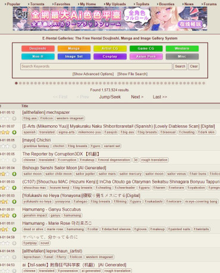Open the [mayo] Chichiri gallery title

[x=36, y=140]
